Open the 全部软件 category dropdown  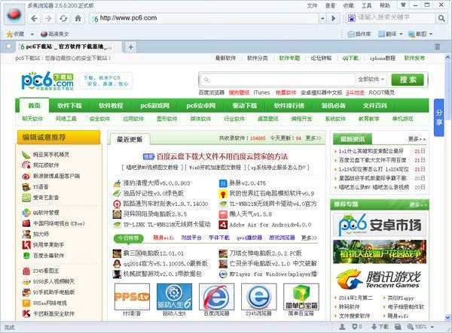click(x=371, y=80)
